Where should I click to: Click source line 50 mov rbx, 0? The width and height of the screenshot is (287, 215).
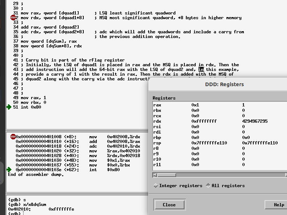pos(33,102)
